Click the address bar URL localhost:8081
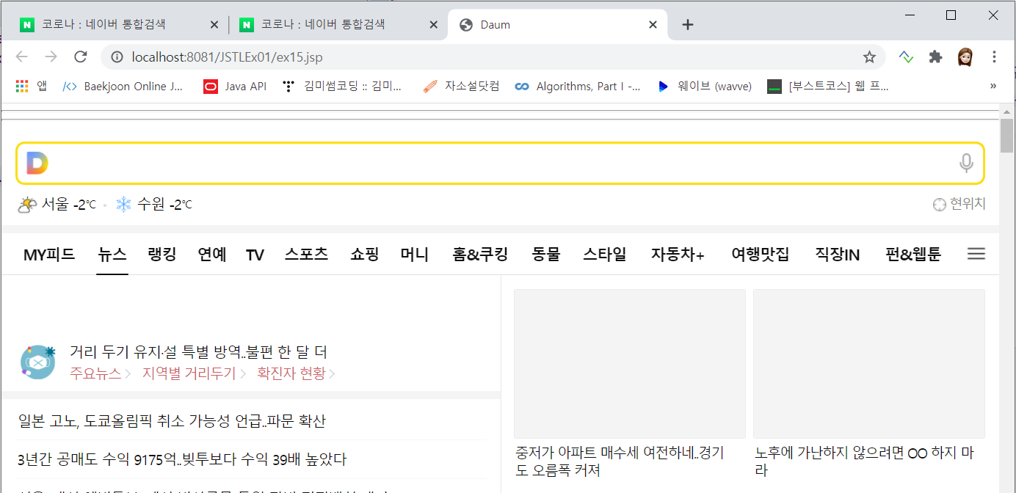 227,57
